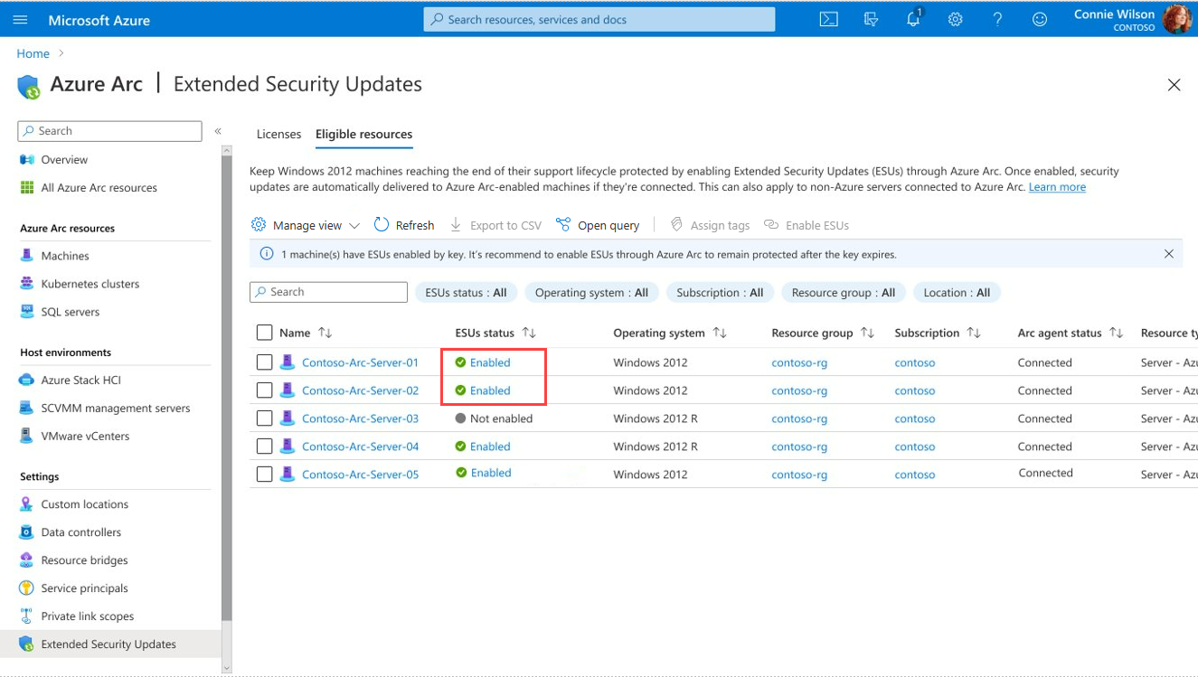Click the Home breadcrumb link

[x=33, y=54]
